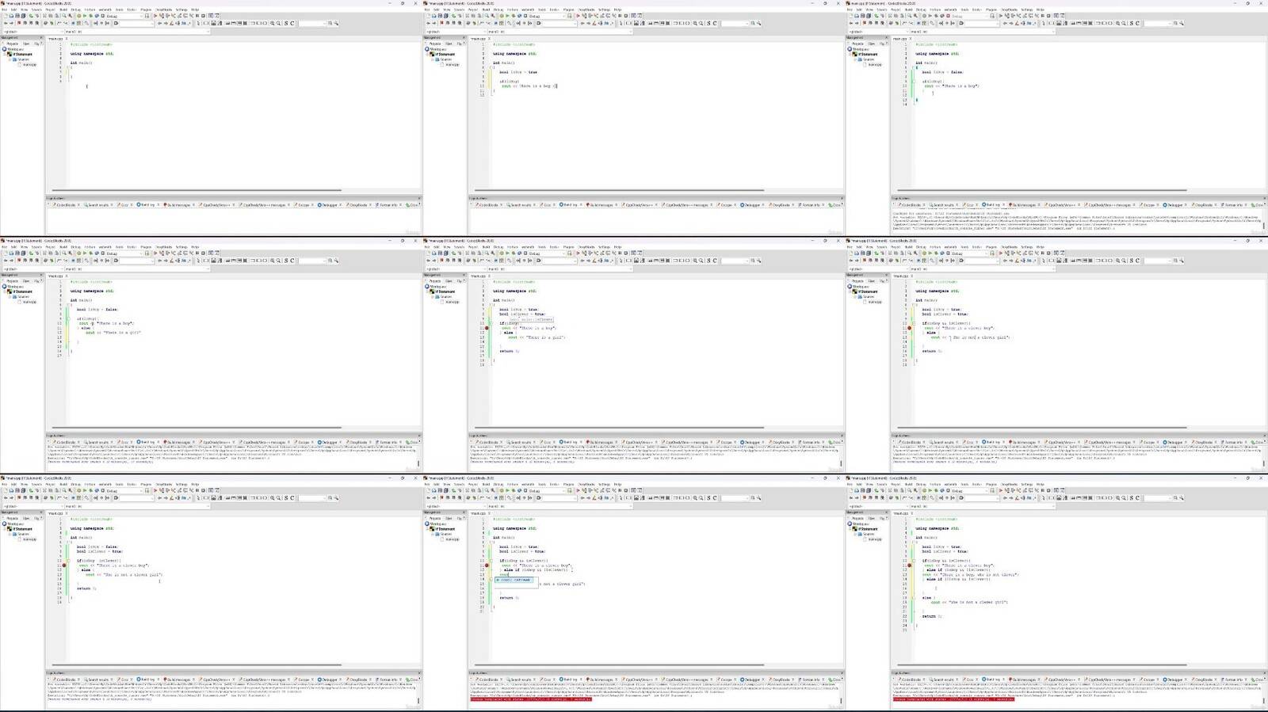The image size is (1268, 712).
Task: Click Open file in the middle-right window
Action: coord(856,253)
